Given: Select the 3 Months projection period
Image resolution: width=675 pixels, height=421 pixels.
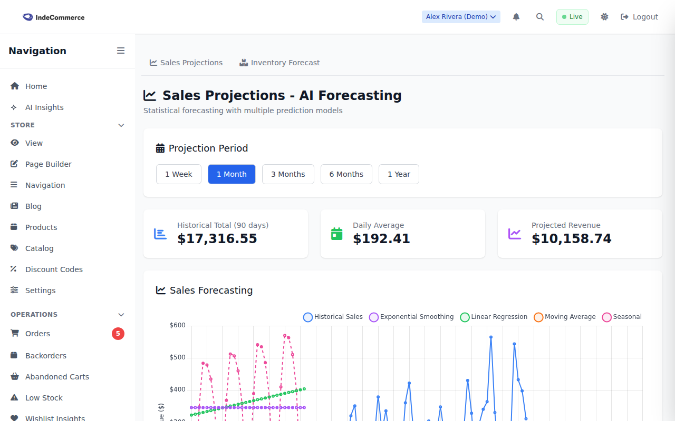Looking at the screenshot, I should click(288, 174).
